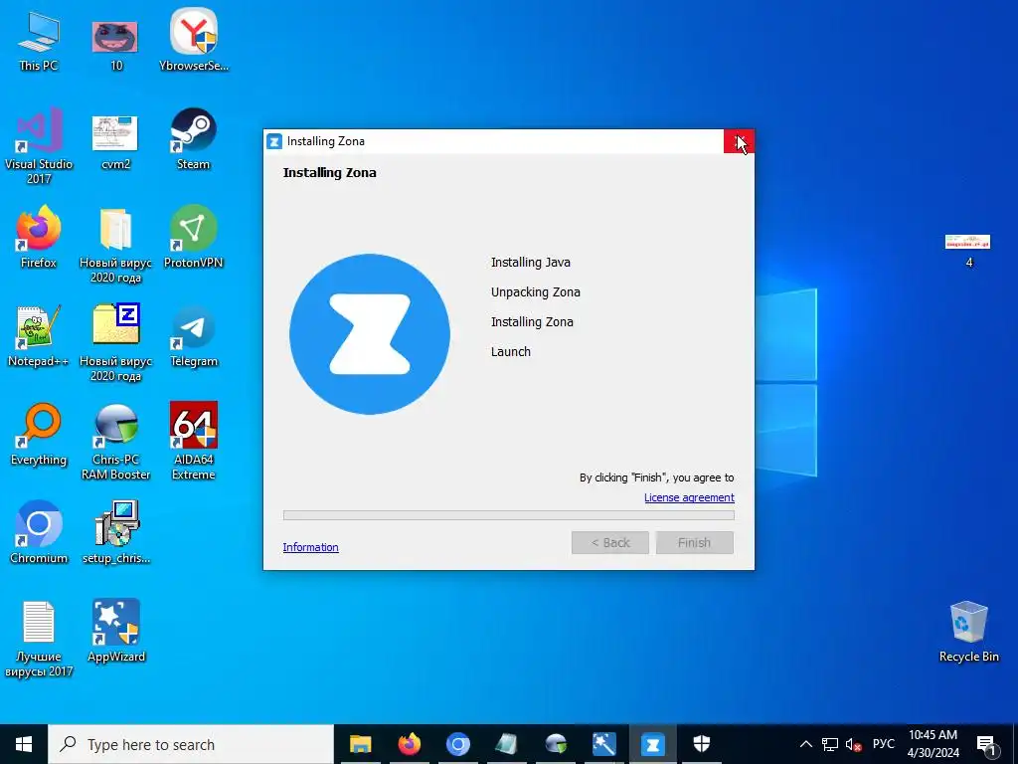Select the Firefox desktop shortcut
This screenshot has width=1018, height=764.
(39, 237)
